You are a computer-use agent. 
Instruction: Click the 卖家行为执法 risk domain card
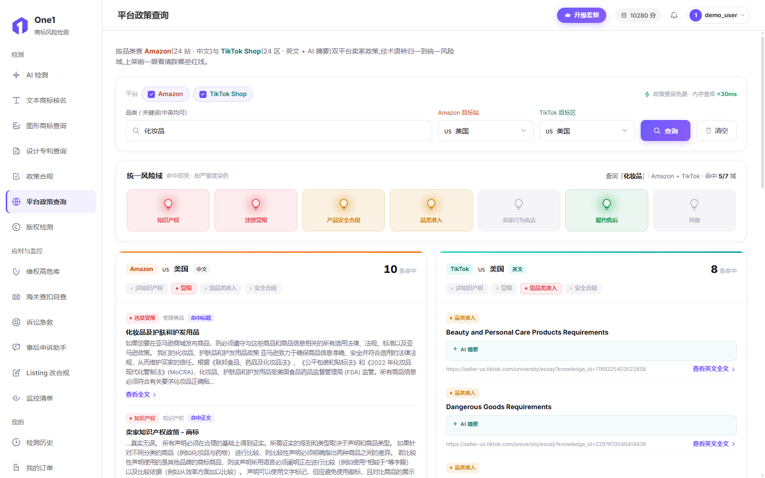pos(519,210)
